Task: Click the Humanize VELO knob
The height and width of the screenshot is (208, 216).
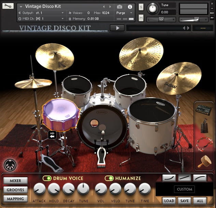Action: tap(115, 189)
